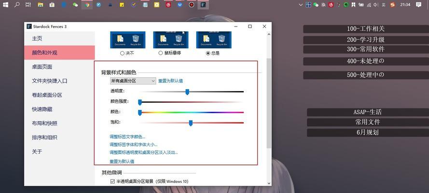Click the 300-常用软件 desktop fence title

(366, 50)
